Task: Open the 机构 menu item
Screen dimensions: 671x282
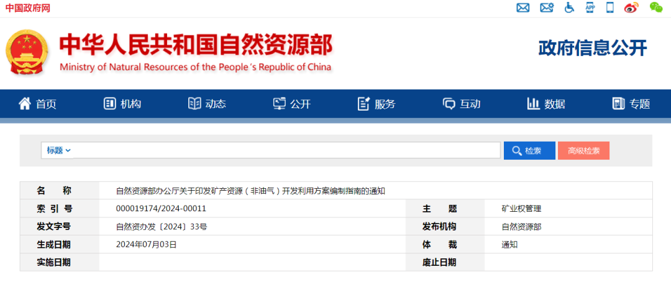Action: 122,104
